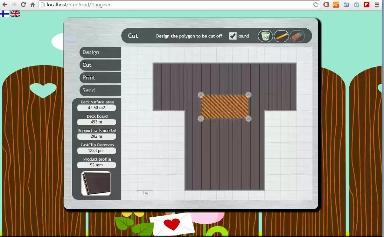Open the Design tab

point(100,52)
